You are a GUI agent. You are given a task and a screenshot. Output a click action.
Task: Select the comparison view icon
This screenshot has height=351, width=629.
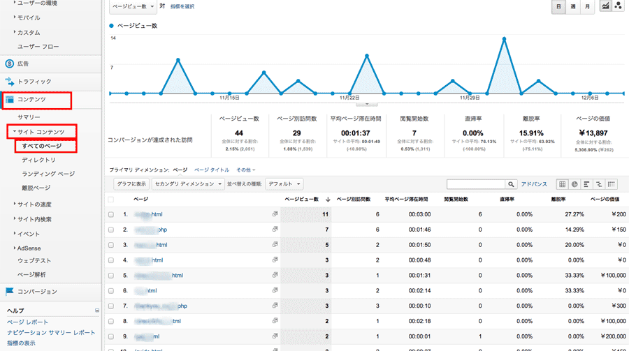click(x=600, y=184)
